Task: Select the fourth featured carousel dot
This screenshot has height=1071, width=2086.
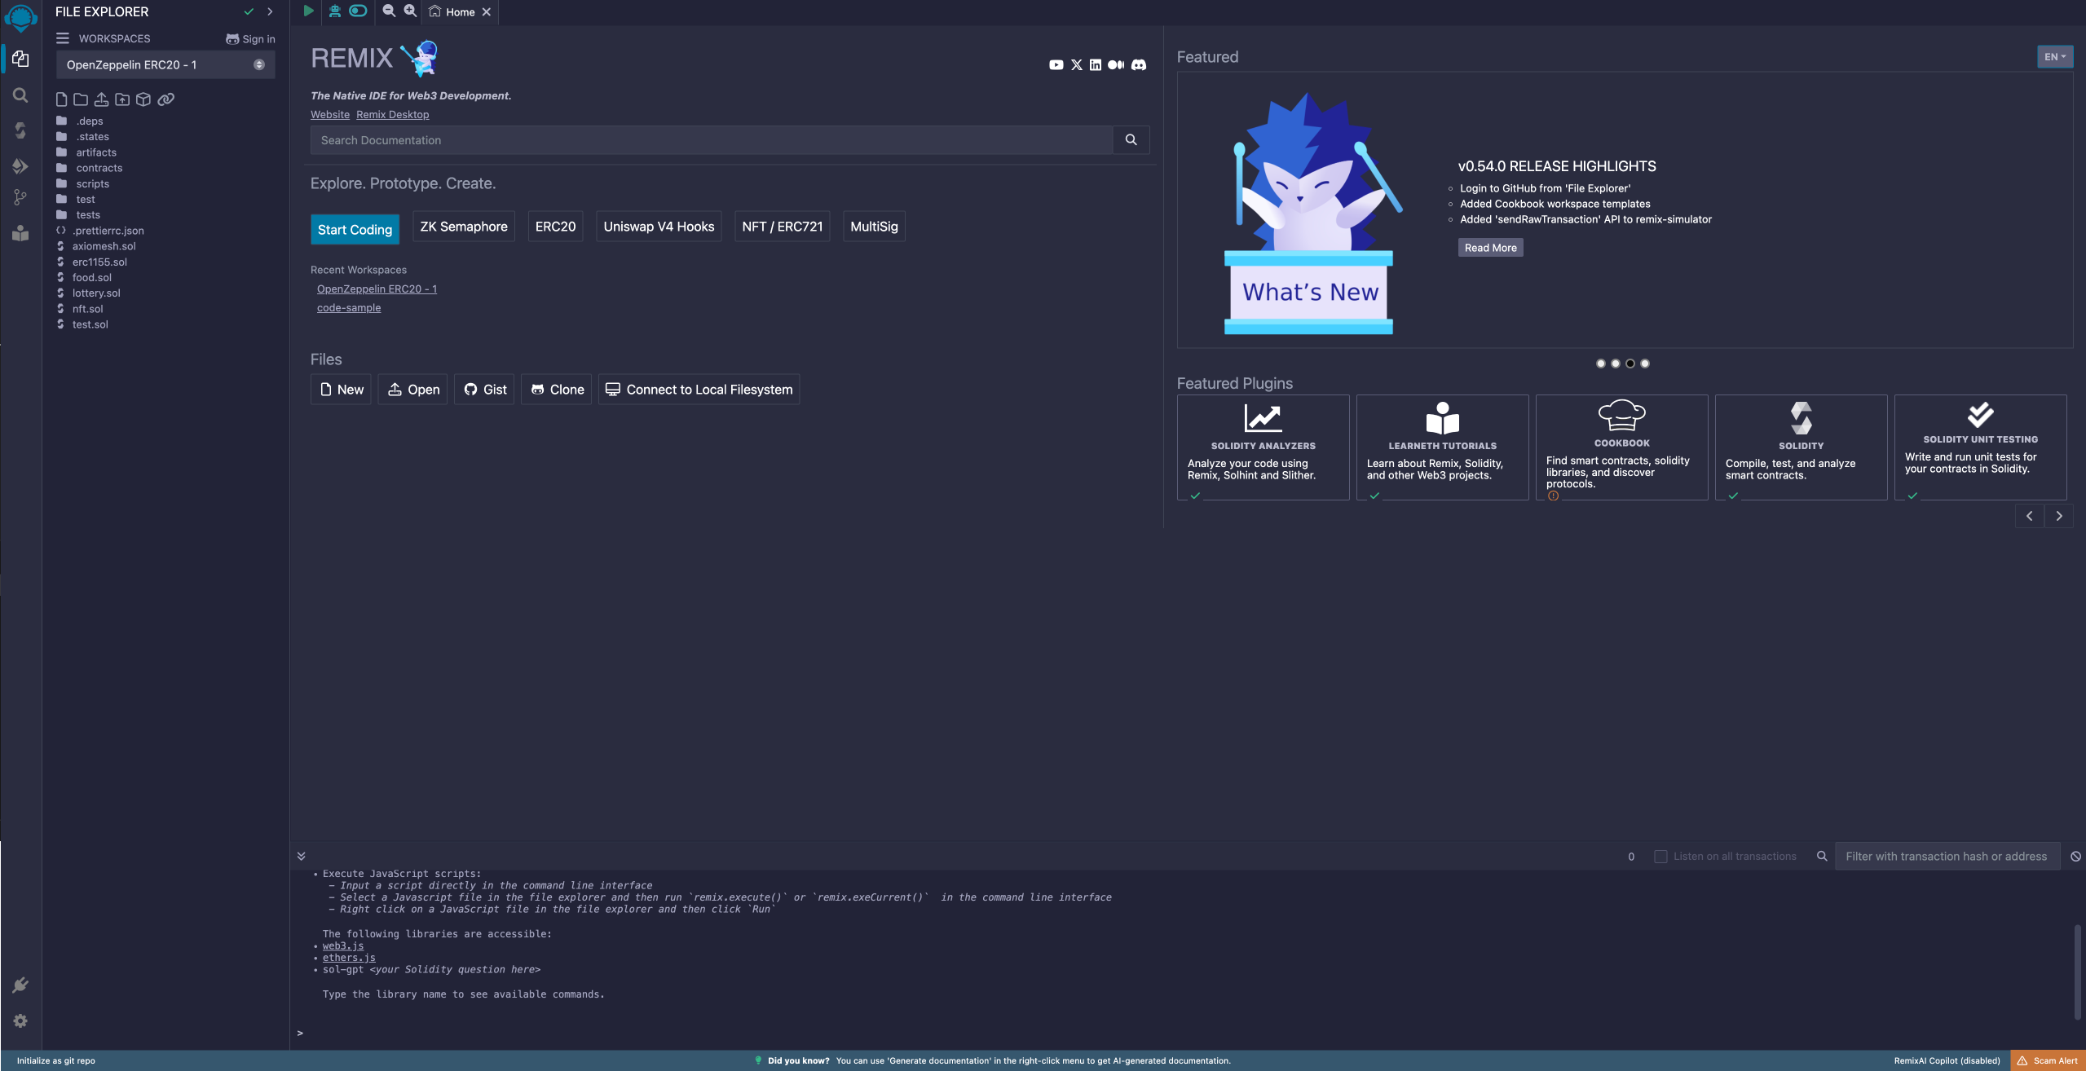Action: point(1645,364)
